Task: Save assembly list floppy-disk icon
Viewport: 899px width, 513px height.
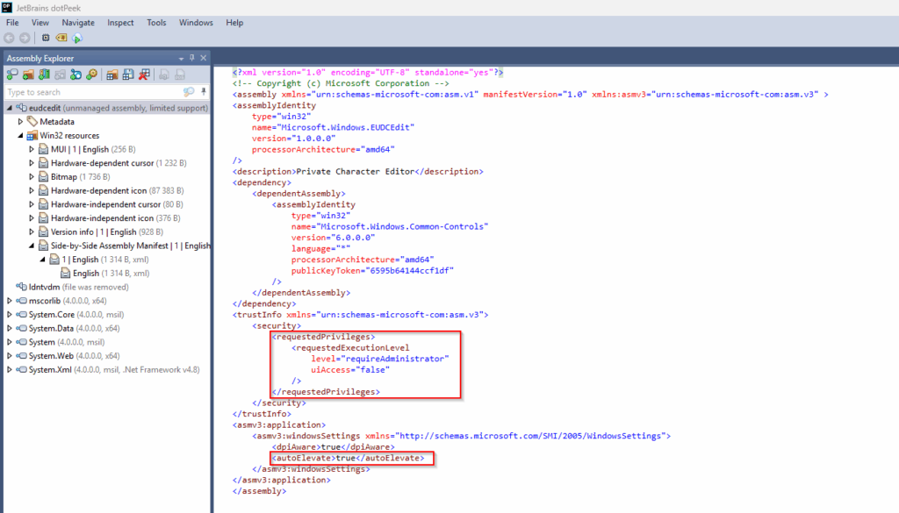Action: coord(128,75)
